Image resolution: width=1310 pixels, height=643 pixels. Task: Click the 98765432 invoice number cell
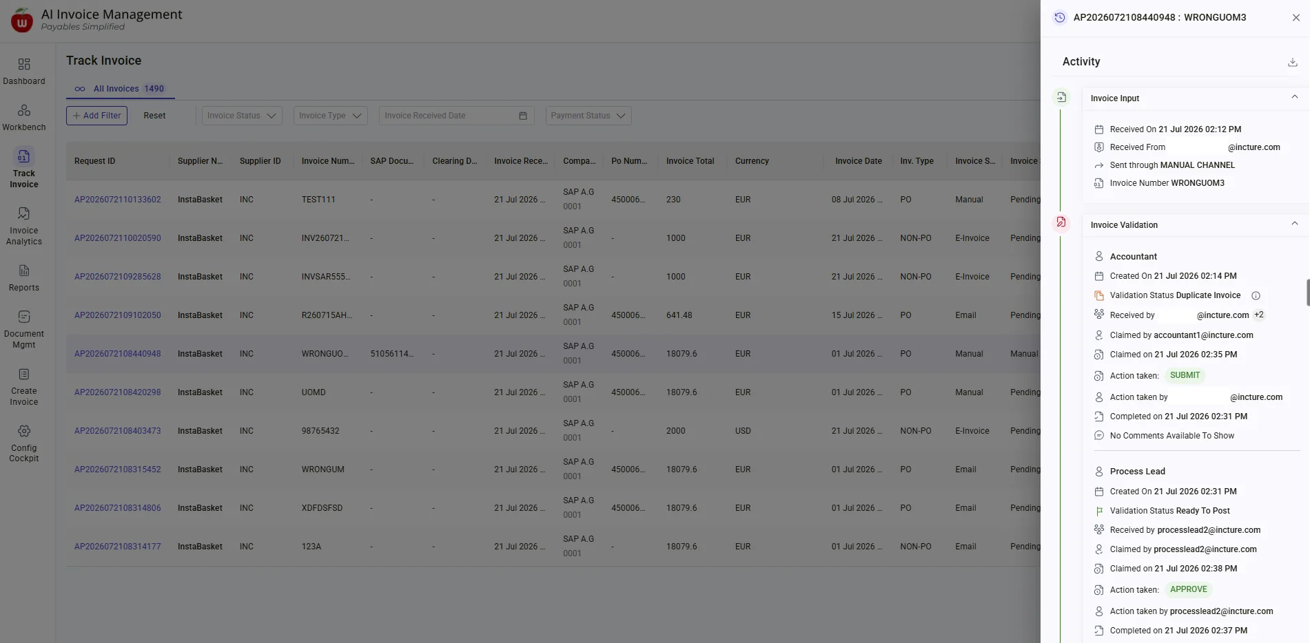pyautogui.click(x=320, y=431)
